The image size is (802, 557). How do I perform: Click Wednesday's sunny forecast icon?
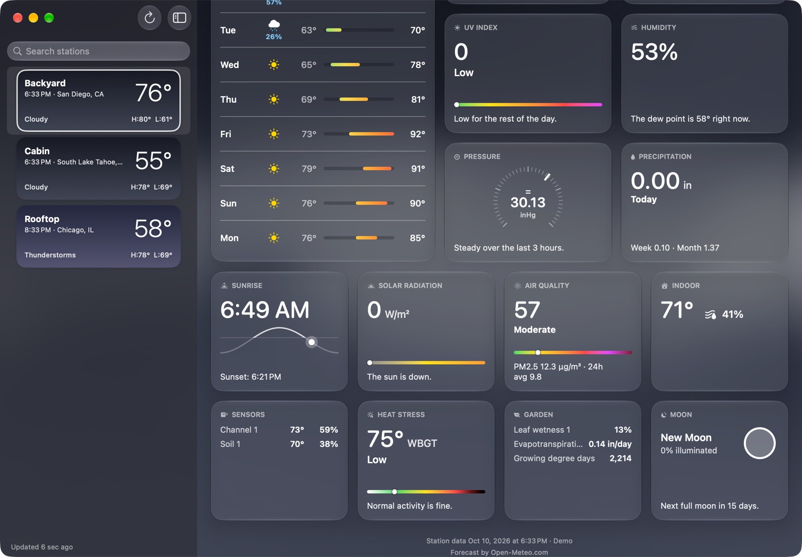[x=274, y=65]
